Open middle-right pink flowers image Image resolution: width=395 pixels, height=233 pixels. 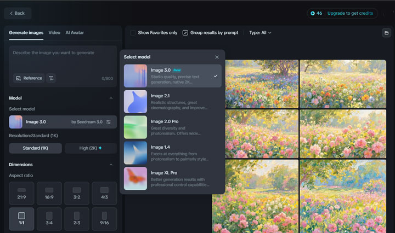[x=343, y=134]
